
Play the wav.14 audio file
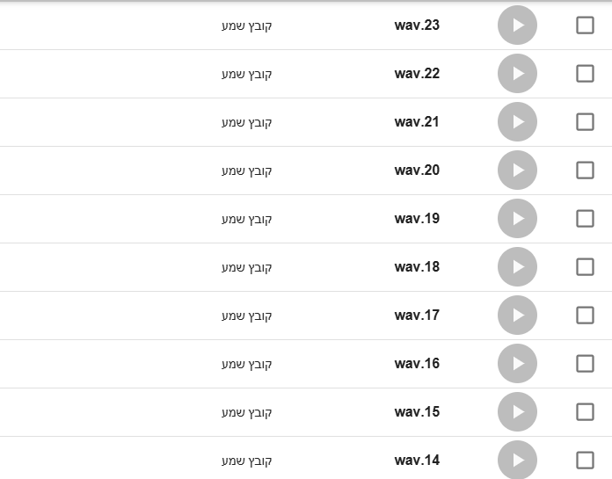click(x=517, y=460)
